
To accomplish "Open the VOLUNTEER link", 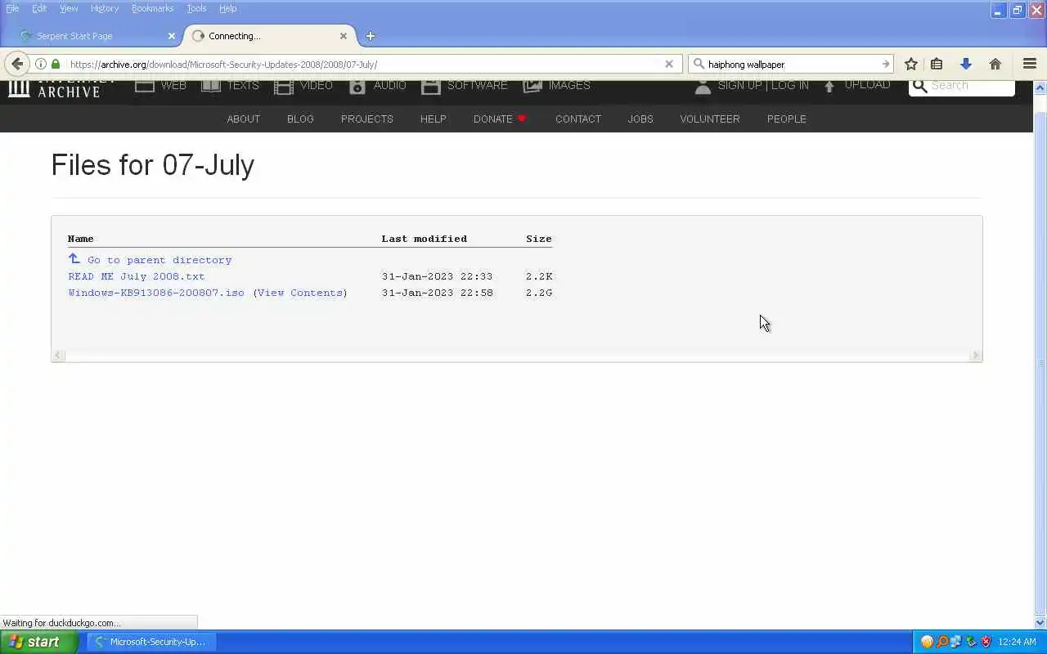I will (710, 119).
